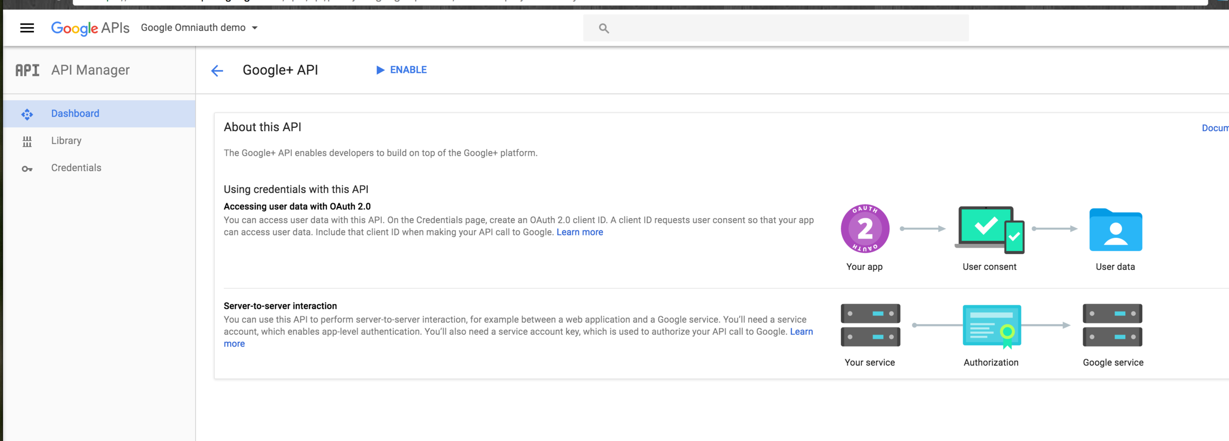Open the Documentation link at right edge
Screen dimensions: 1229x441
coord(1215,128)
